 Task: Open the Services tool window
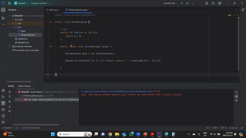(3, 90)
